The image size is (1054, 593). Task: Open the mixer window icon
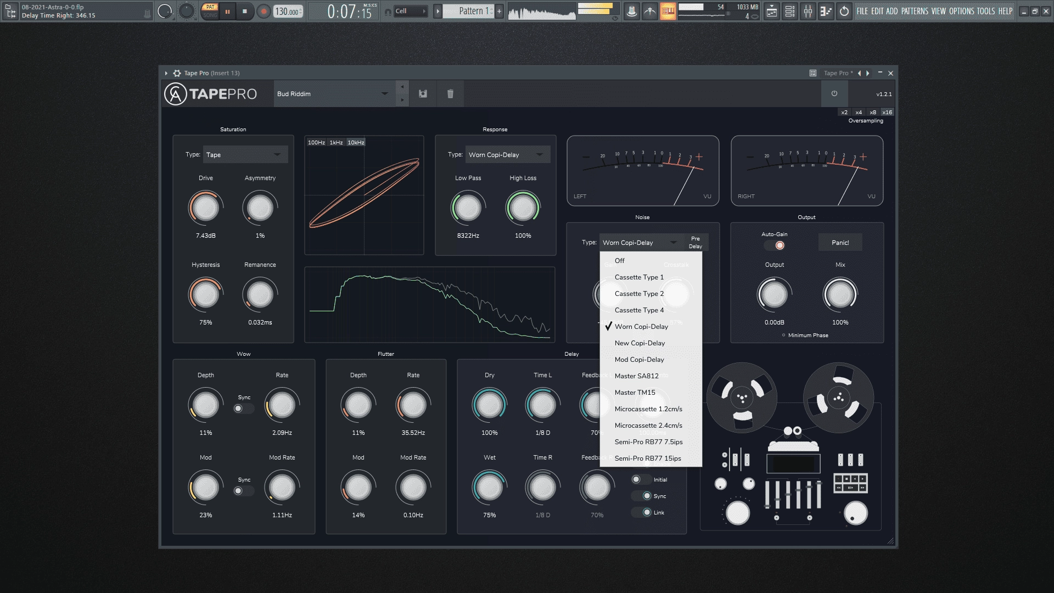808,11
